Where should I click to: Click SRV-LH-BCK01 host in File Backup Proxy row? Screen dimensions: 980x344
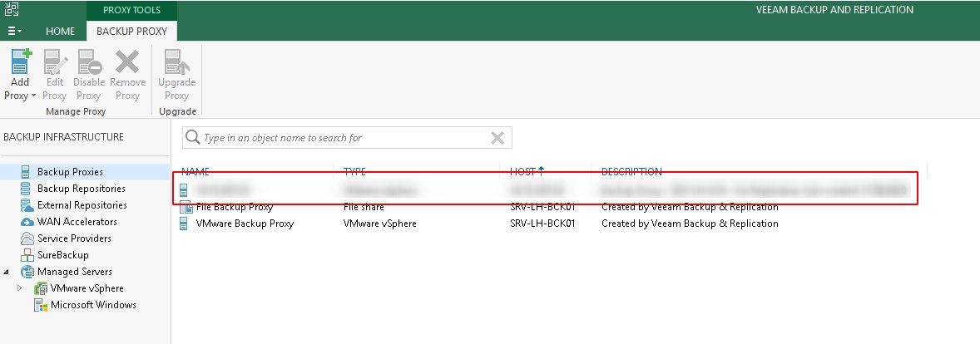(x=542, y=207)
